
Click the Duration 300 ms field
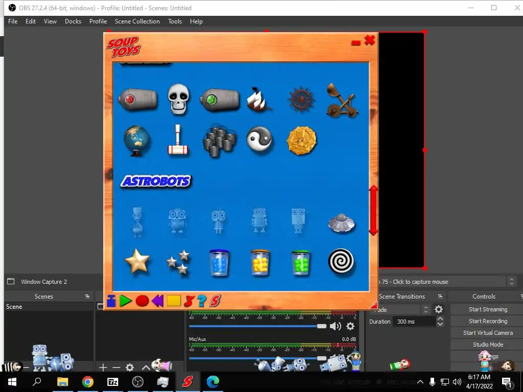415,322
